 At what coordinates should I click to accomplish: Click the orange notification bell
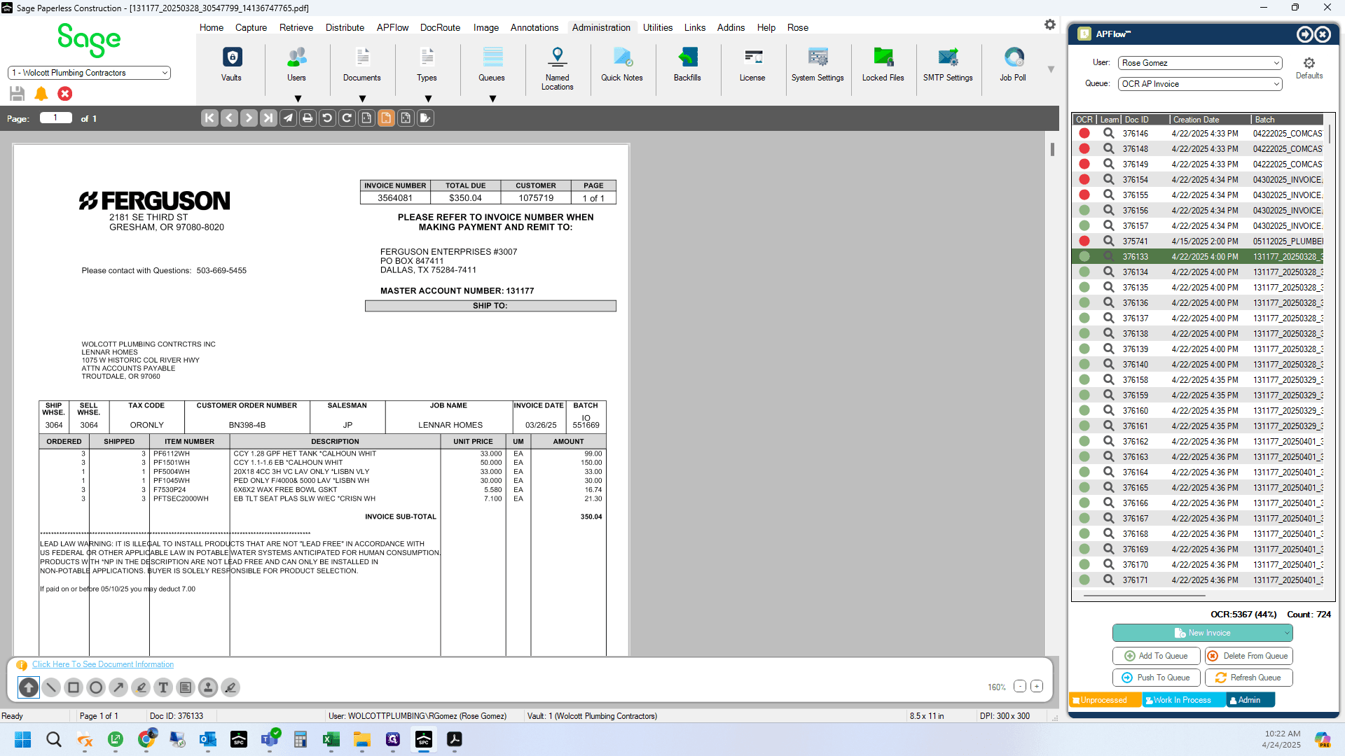point(41,93)
